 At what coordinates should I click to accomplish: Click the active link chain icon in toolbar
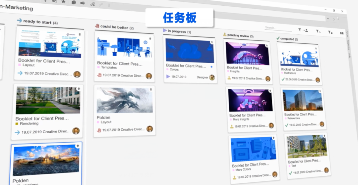pyautogui.click(x=92, y=4)
